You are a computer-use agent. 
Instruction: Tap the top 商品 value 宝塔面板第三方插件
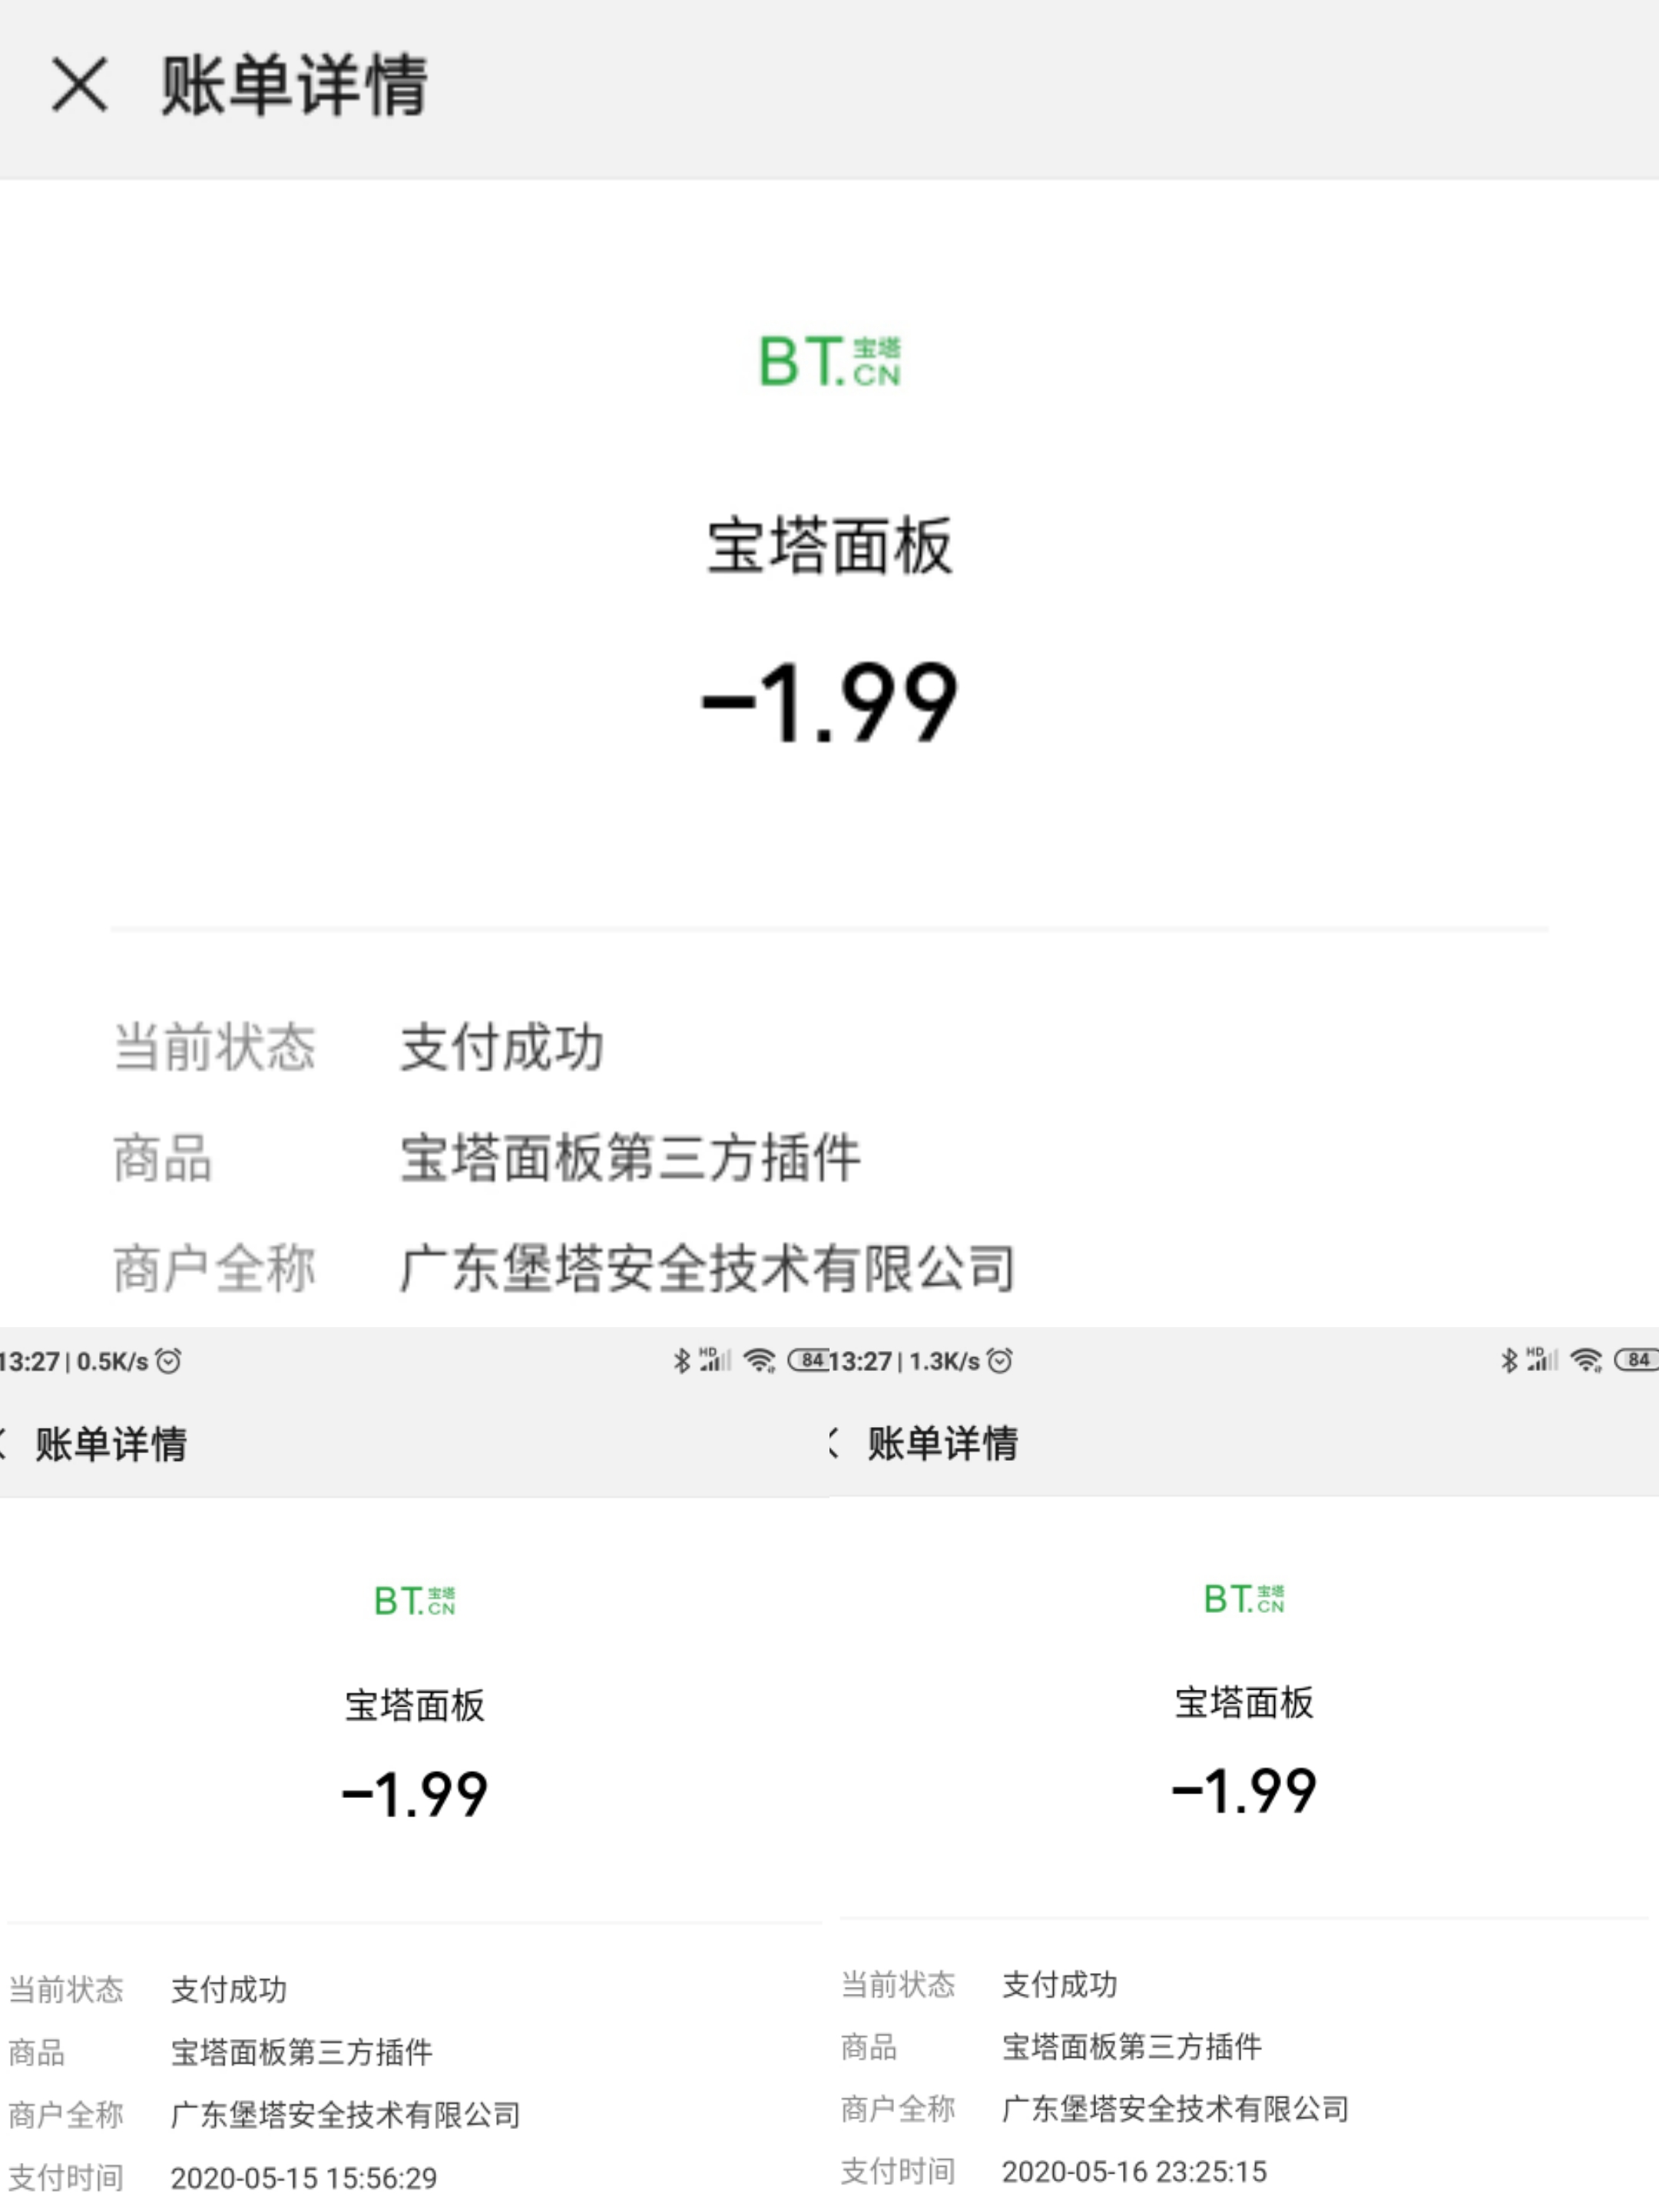tap(630, 1158)
